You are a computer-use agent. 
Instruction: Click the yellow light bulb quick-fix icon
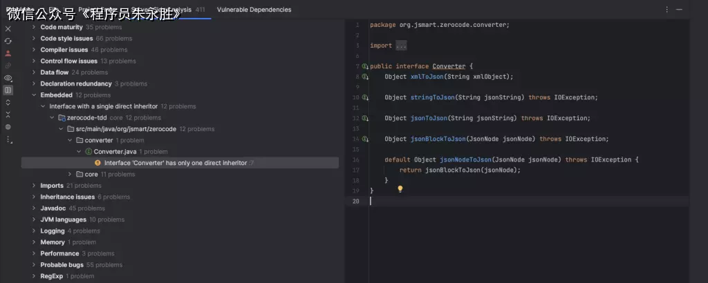400,188
